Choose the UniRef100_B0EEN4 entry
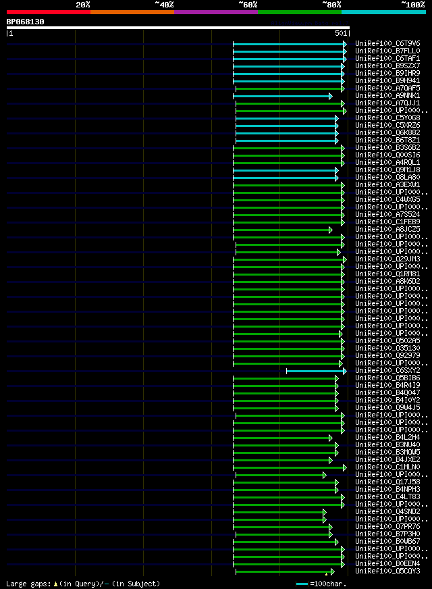This screenshot has height=589, width=432. 387,564
